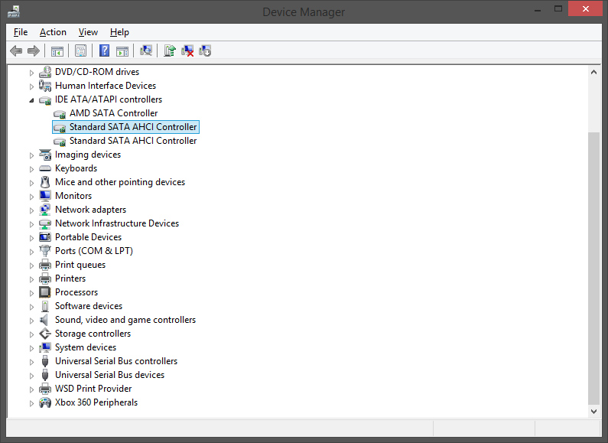Expand the WSD Print Provider node
The image size is (608, 443).
(x=31, y=389)
